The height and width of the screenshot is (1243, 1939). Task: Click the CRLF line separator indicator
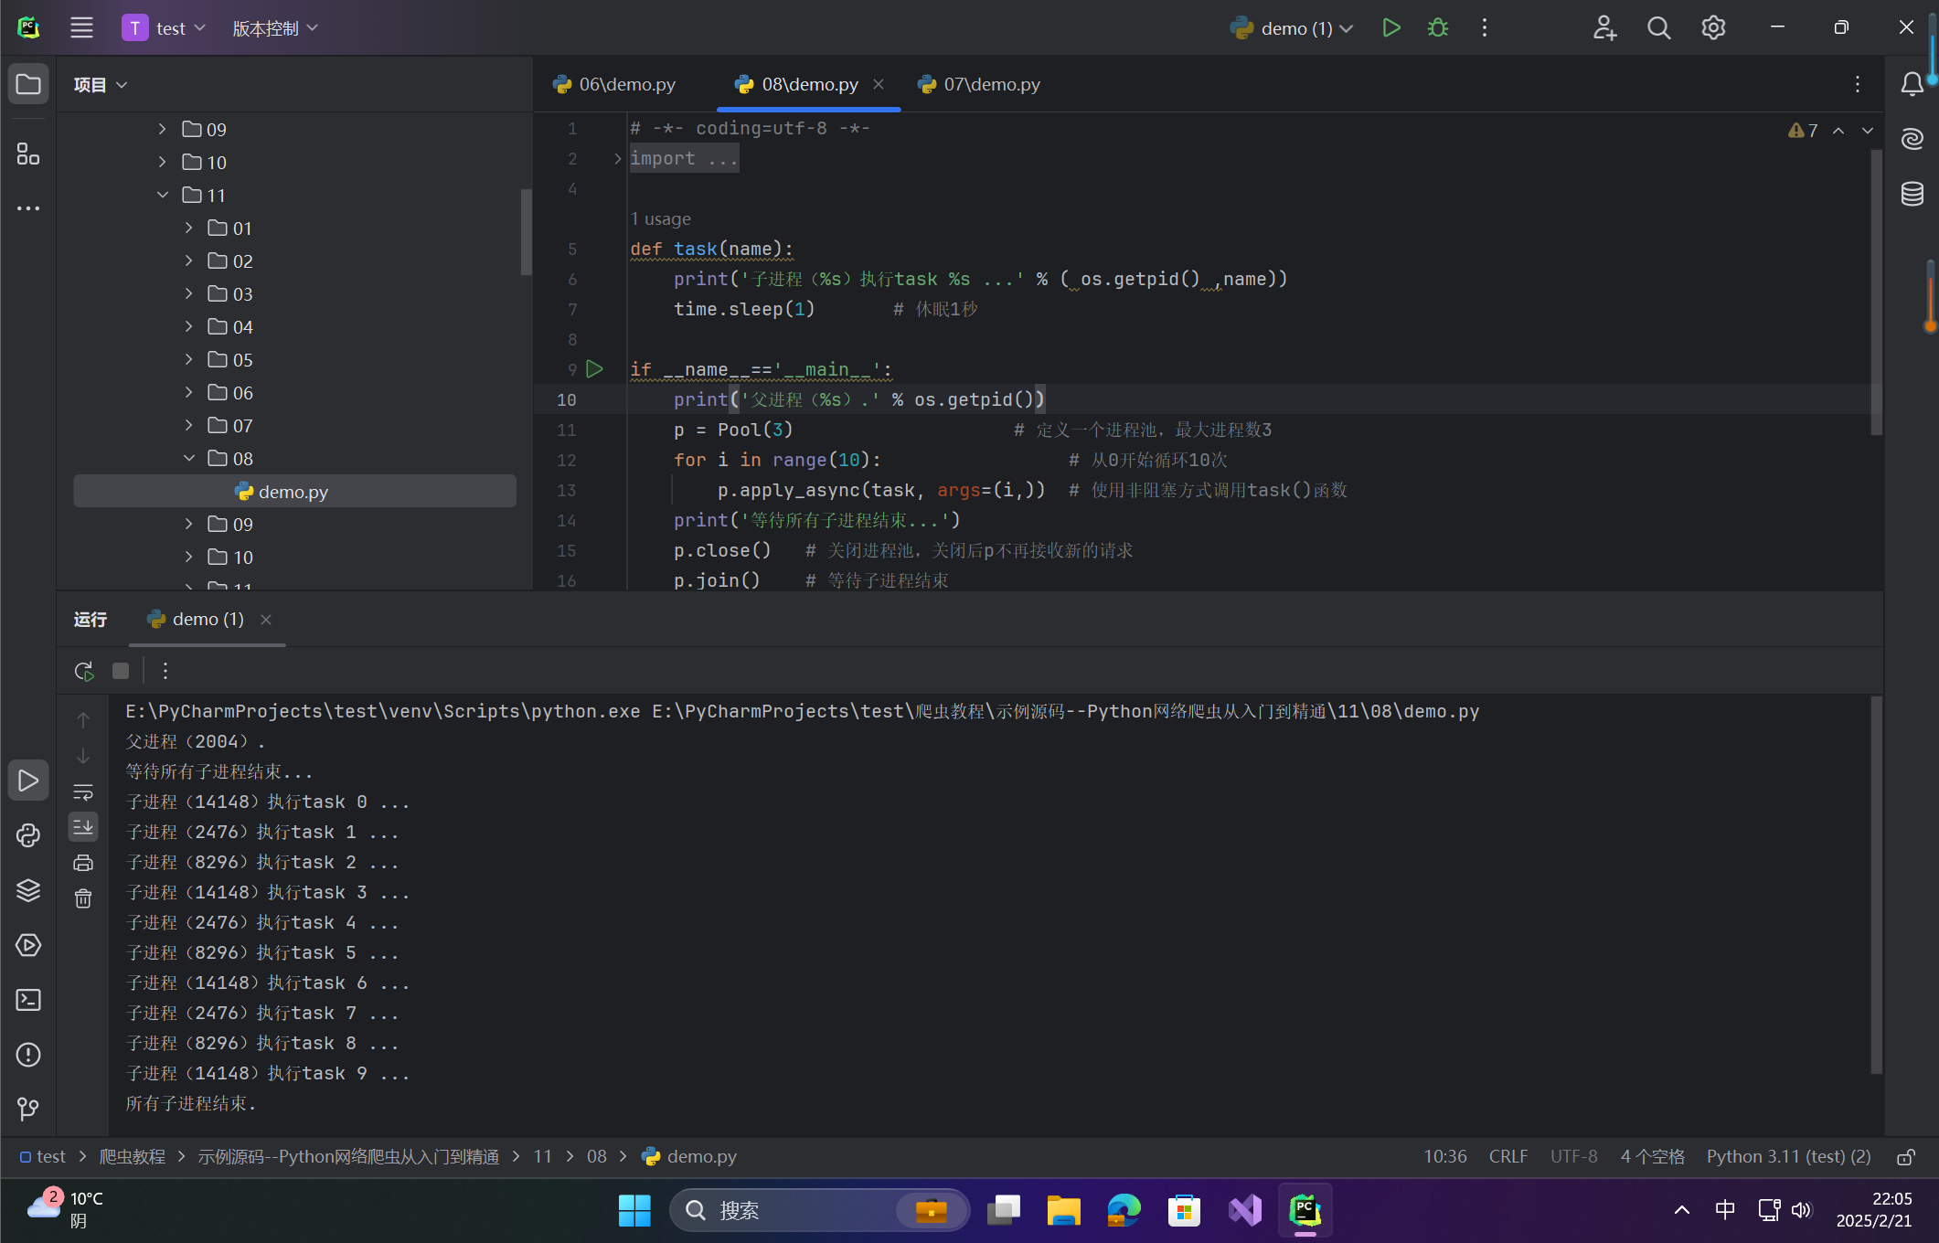[x=1508, y=1157]
